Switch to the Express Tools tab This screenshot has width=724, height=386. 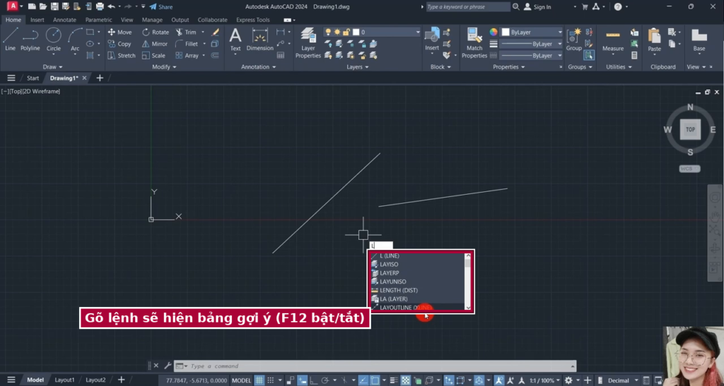click(x=253, y=20)
